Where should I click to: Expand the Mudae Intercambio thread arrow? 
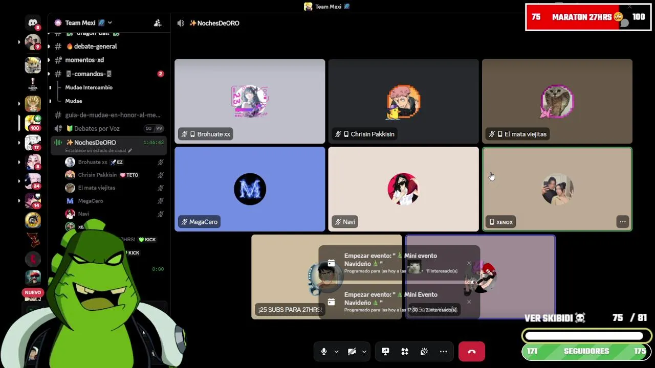click(x=50, y=87)
